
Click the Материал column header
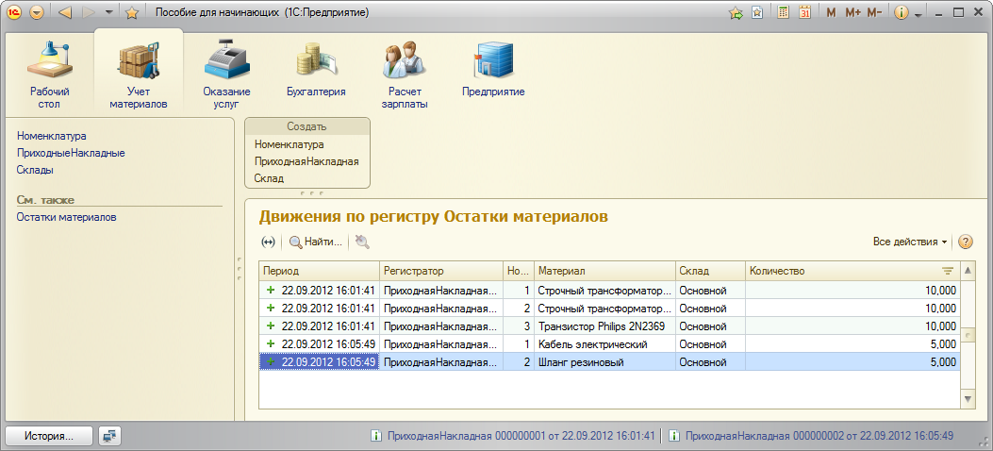click(x=604, y=271)
